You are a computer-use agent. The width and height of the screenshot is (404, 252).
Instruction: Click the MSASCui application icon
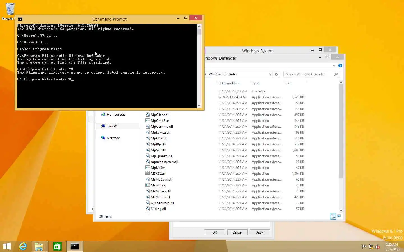click(x=148, y=174)
